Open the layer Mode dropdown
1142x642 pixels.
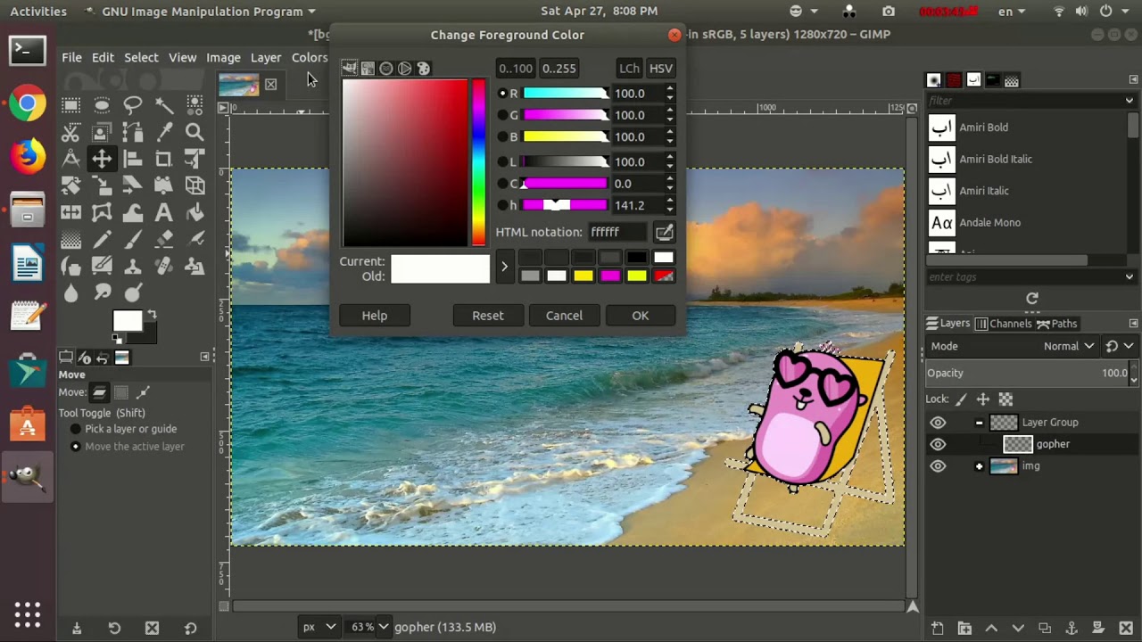[1068, 346]
